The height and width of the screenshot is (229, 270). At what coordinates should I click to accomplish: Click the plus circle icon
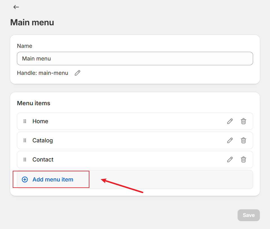(25, 179)
